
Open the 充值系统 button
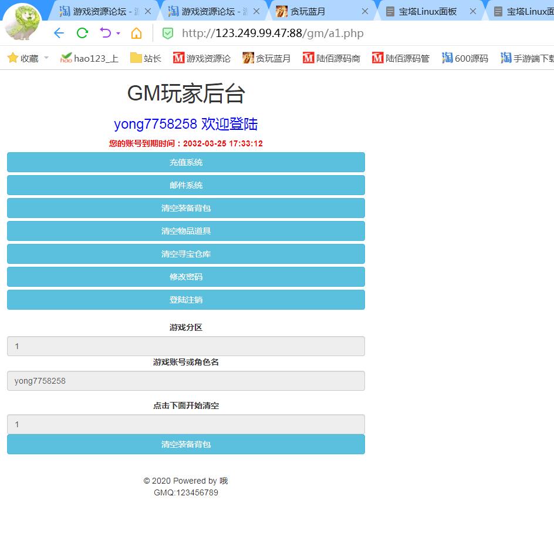(x=185, y=162)
